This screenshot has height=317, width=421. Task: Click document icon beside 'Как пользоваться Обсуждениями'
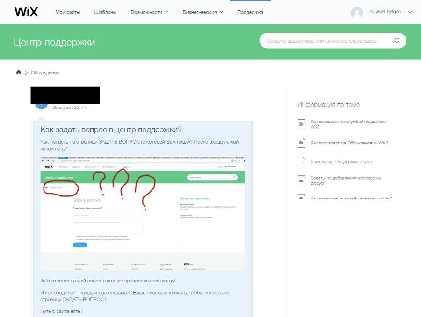pyautogui.click(x=301, y=143)
